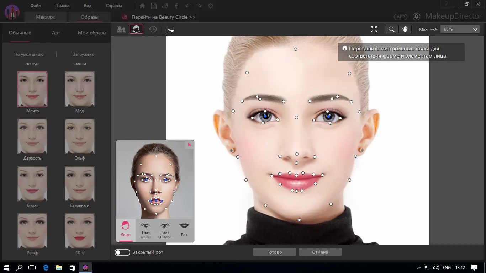The height and width of the screenshot is (273, 486).
Task: Choose the Рот (mouth) region icon
Action: (x=184, y=229)
